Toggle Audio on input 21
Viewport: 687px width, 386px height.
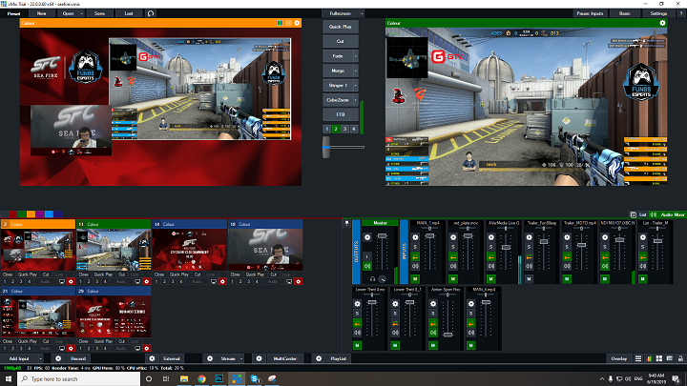[45, 349]
